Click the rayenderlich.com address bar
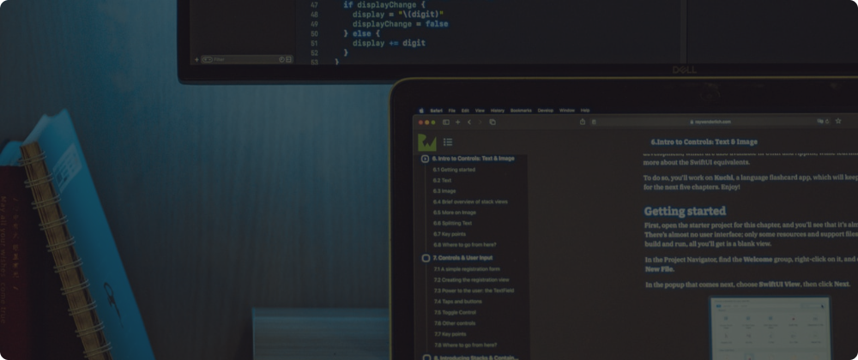The height and width of the screenshot is (360, 858). click(x=710, y=122)
